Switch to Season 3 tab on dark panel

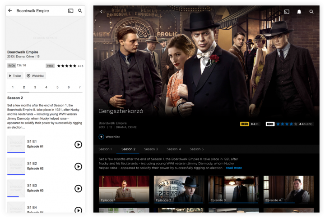click(151, 149)
